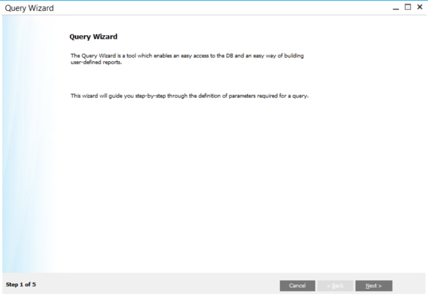Cancel the Query Wizard
Screen dimensions: 428x296
[x=297, y=286]
